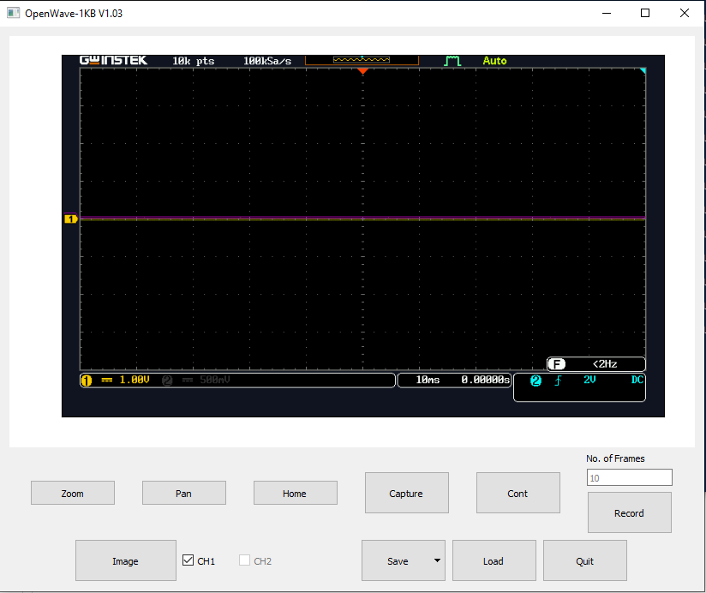Click the GW Instek logo
706x593 pixels.
[x=113, y=60]
